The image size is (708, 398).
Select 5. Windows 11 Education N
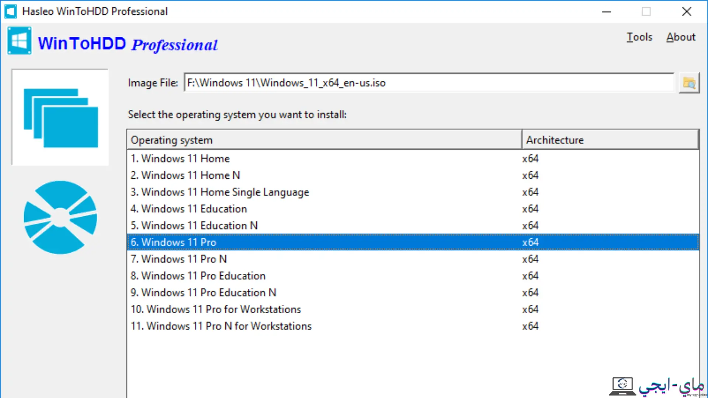pos(413,226)
